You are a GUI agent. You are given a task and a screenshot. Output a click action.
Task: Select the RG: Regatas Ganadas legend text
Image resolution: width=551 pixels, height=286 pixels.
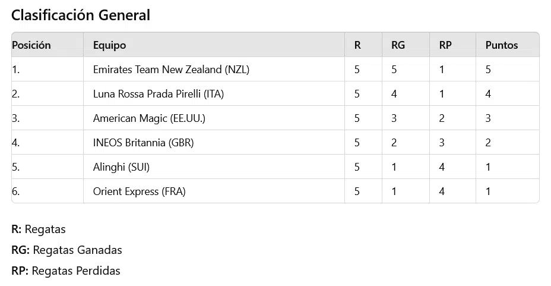(66, 250)
